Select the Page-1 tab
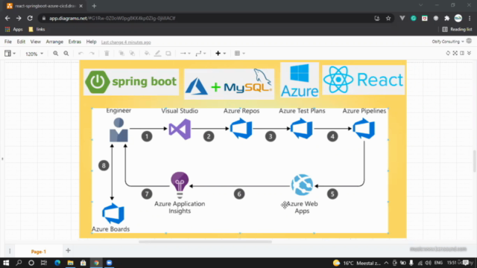 [x=39, y=252]
